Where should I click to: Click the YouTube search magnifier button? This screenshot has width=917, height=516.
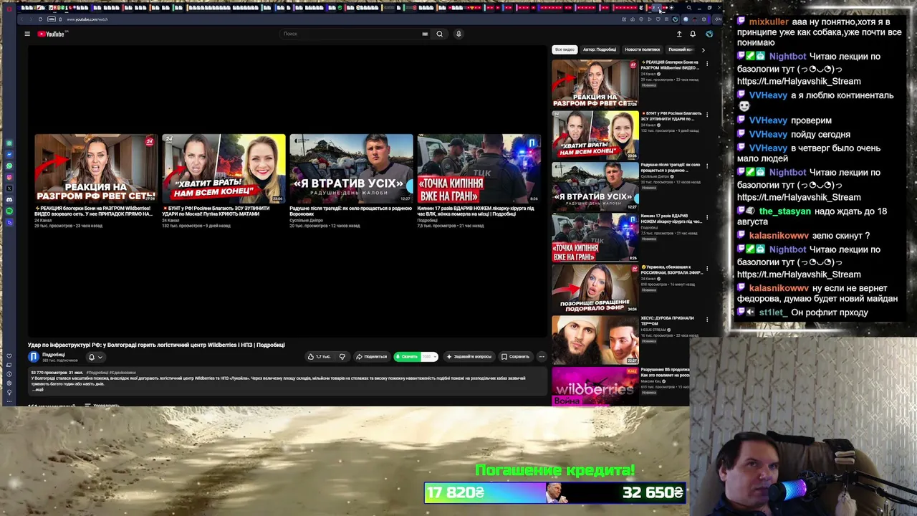(440, 34)
